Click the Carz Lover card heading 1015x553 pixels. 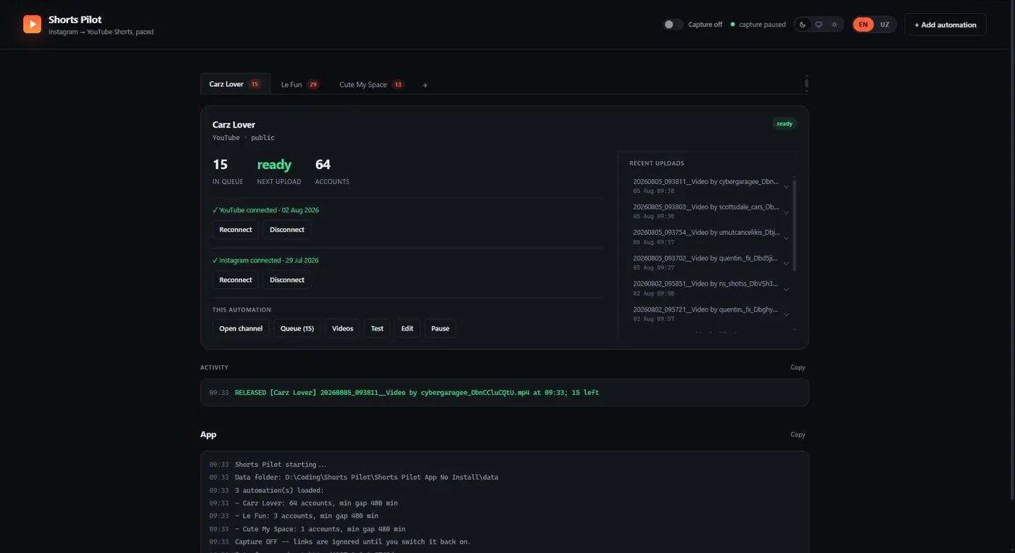pos(233,125)
